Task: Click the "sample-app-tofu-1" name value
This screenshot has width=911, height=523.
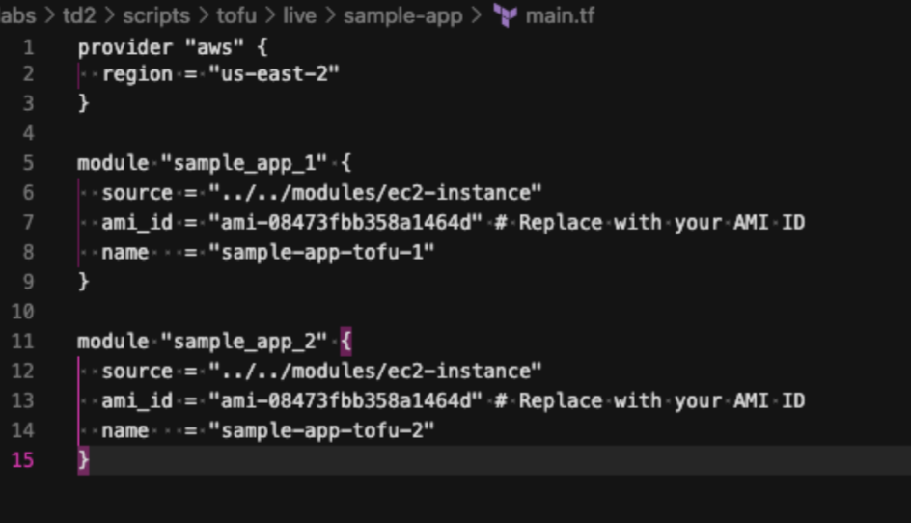Action: click(328, 252)
